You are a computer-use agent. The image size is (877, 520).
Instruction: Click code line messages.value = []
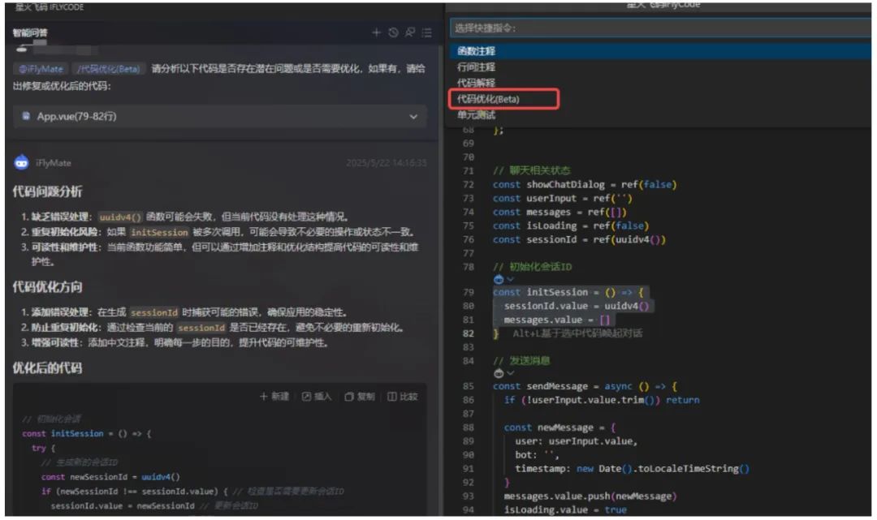(556, 320)
